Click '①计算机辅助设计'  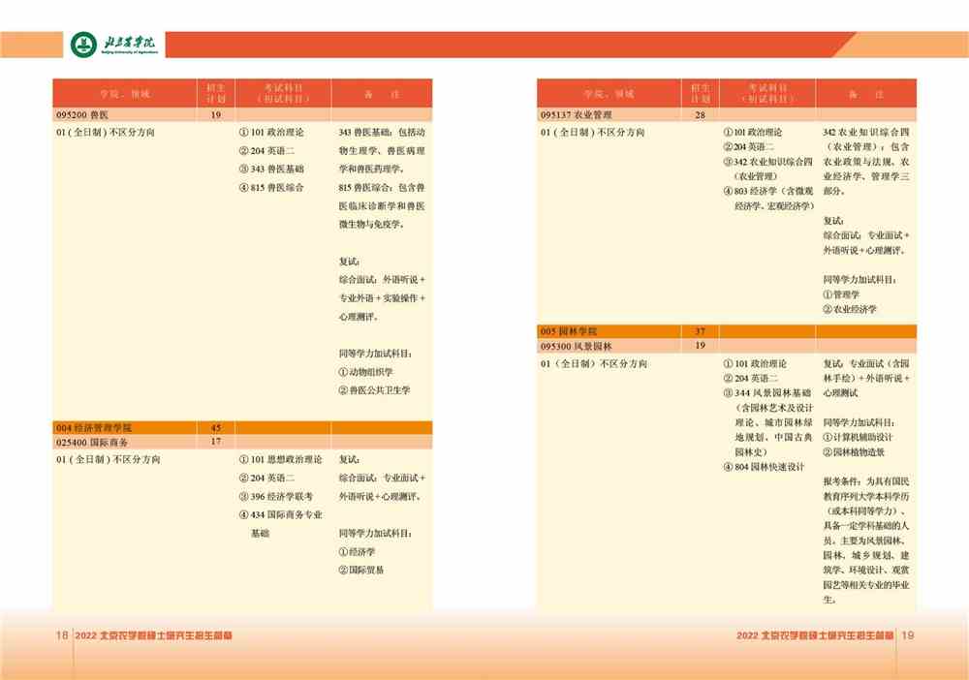[858, 437]
